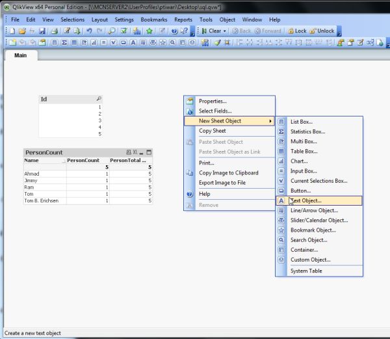Minimize the PersonCount table object
Image resolution: width=390 pixels, height=339 pixels.
141,152
